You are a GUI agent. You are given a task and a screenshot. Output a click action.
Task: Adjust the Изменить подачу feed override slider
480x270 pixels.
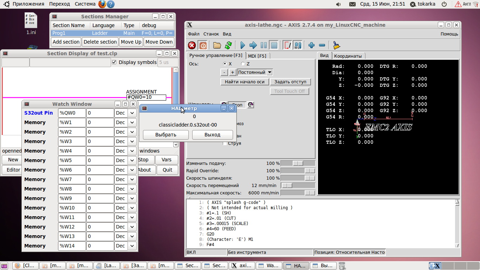298,163
